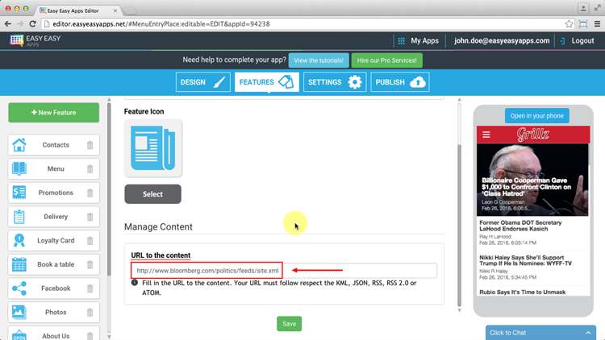Click the Promotions dollar icon
Screen dimensions: 605x340
coord(19,193)
